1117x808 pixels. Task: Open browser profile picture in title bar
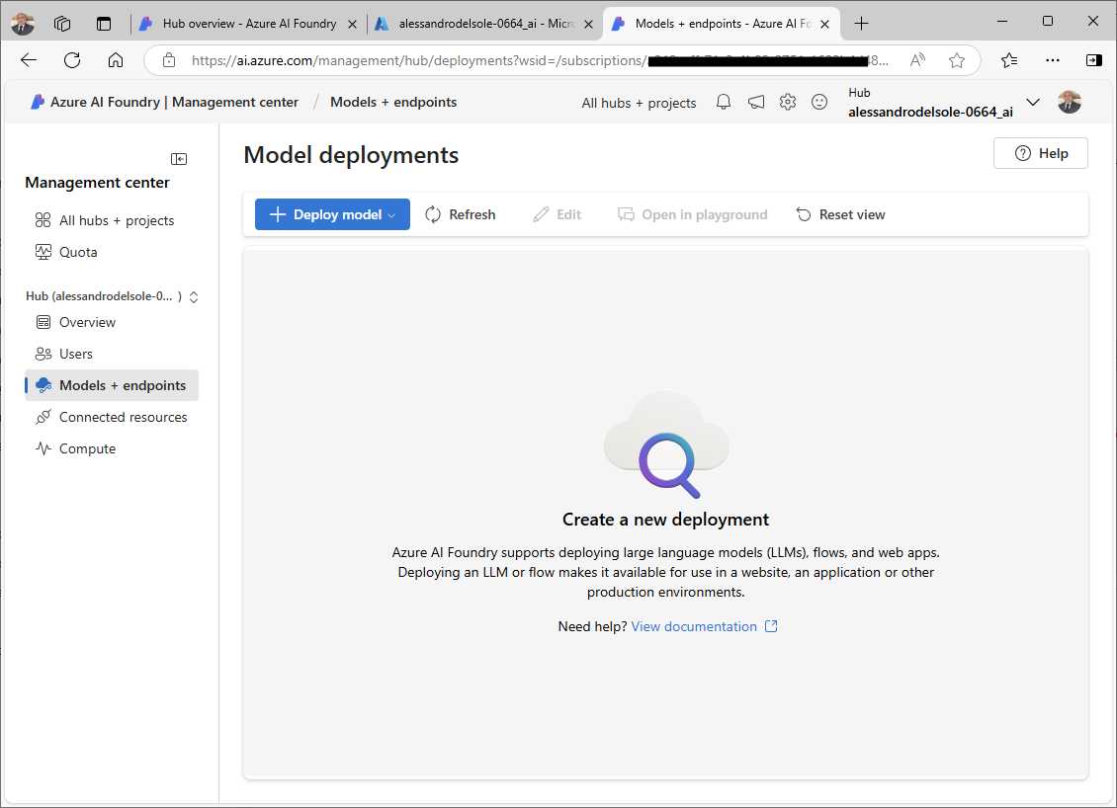pyautogui.click(x=23, y=24)
